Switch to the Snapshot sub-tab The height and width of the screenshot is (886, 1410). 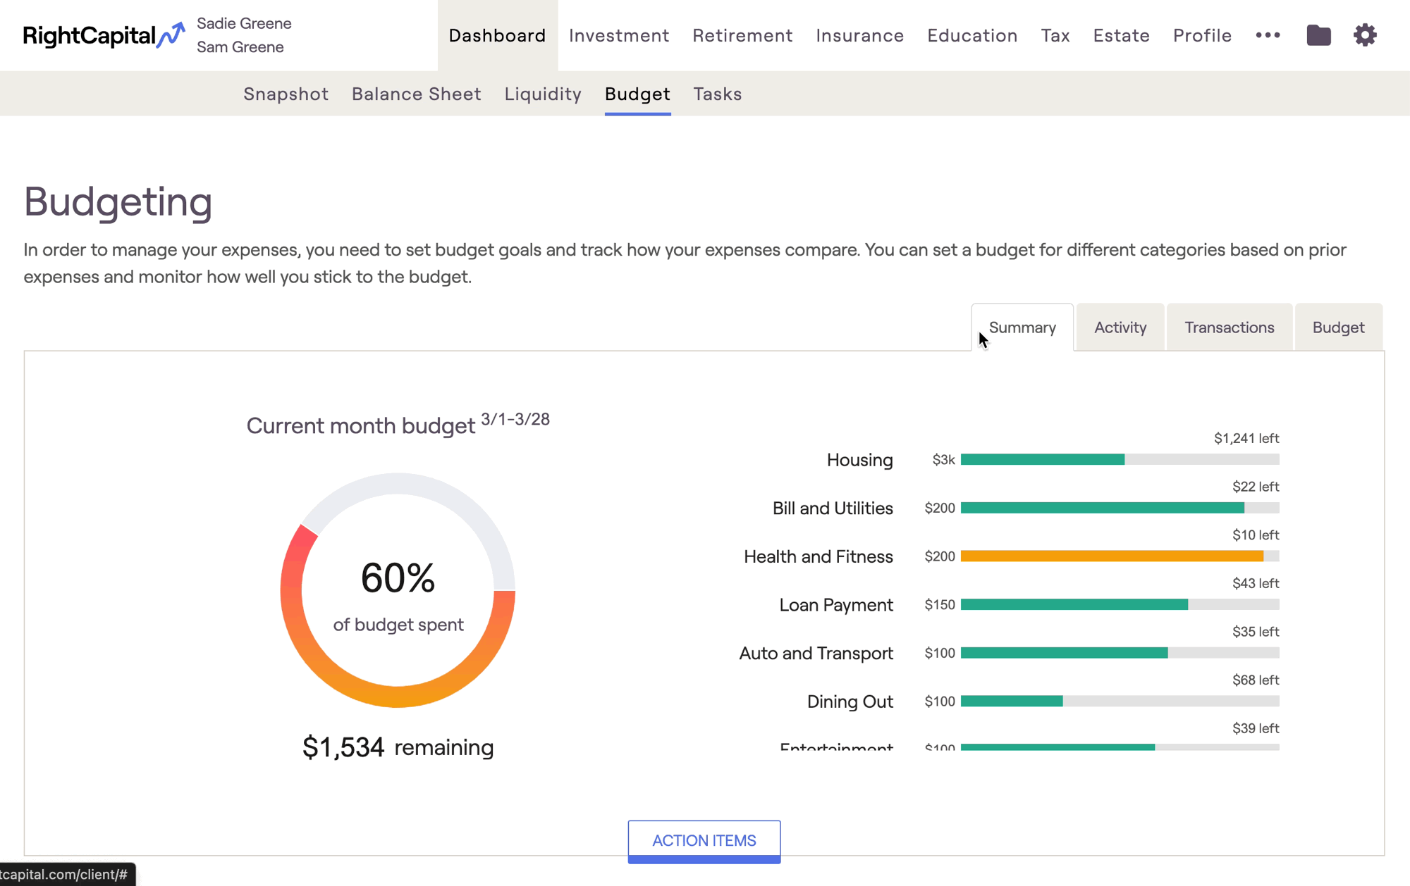pyautogui.click(x=286, y=94)
